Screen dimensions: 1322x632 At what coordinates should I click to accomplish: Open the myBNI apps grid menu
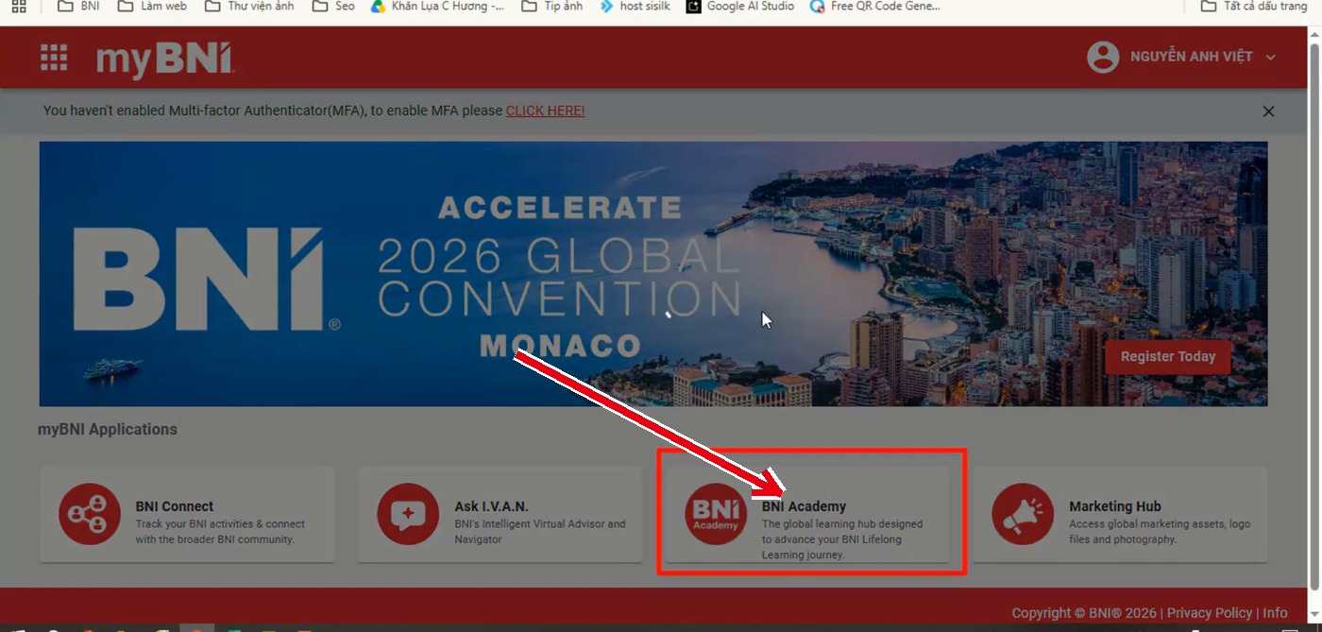54,58
